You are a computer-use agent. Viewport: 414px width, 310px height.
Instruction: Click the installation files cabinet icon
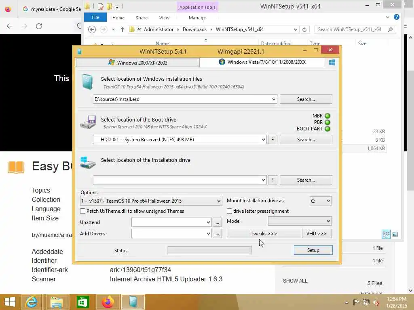coord(87,82)
